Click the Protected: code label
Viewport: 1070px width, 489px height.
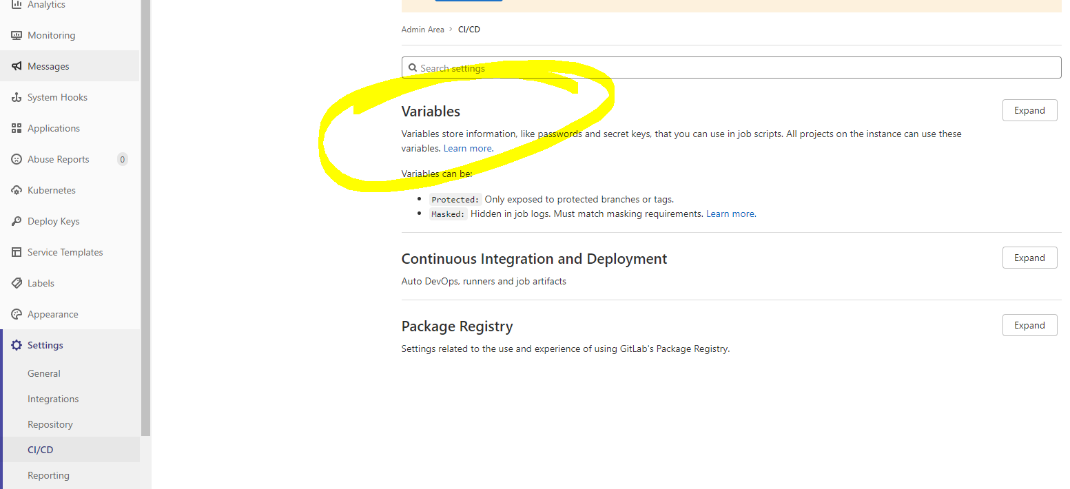tap(455, 200)
